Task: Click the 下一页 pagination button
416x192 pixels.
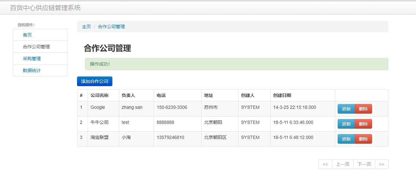Action: click(x=364, y=164)
